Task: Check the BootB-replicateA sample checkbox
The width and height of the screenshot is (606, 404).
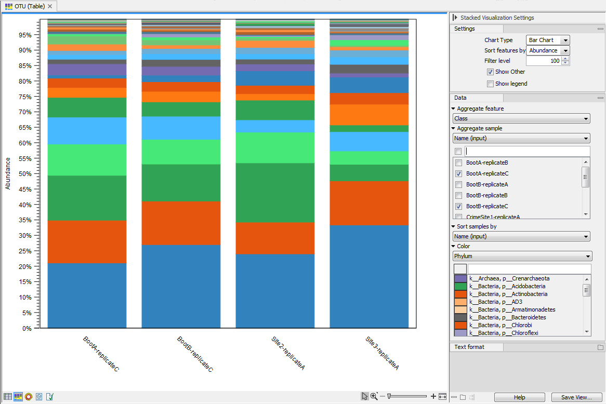Action: point(458,184)
